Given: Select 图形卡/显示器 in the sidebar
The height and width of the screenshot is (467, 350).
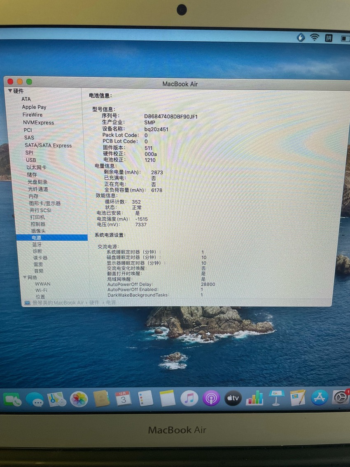Looking at the screenshot, I should (x=44, y=203).
